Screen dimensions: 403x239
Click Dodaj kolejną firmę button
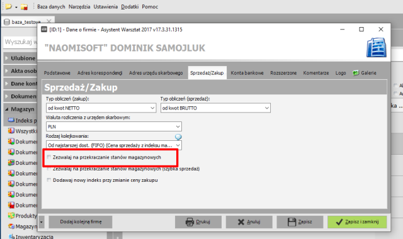click(81, 222)
